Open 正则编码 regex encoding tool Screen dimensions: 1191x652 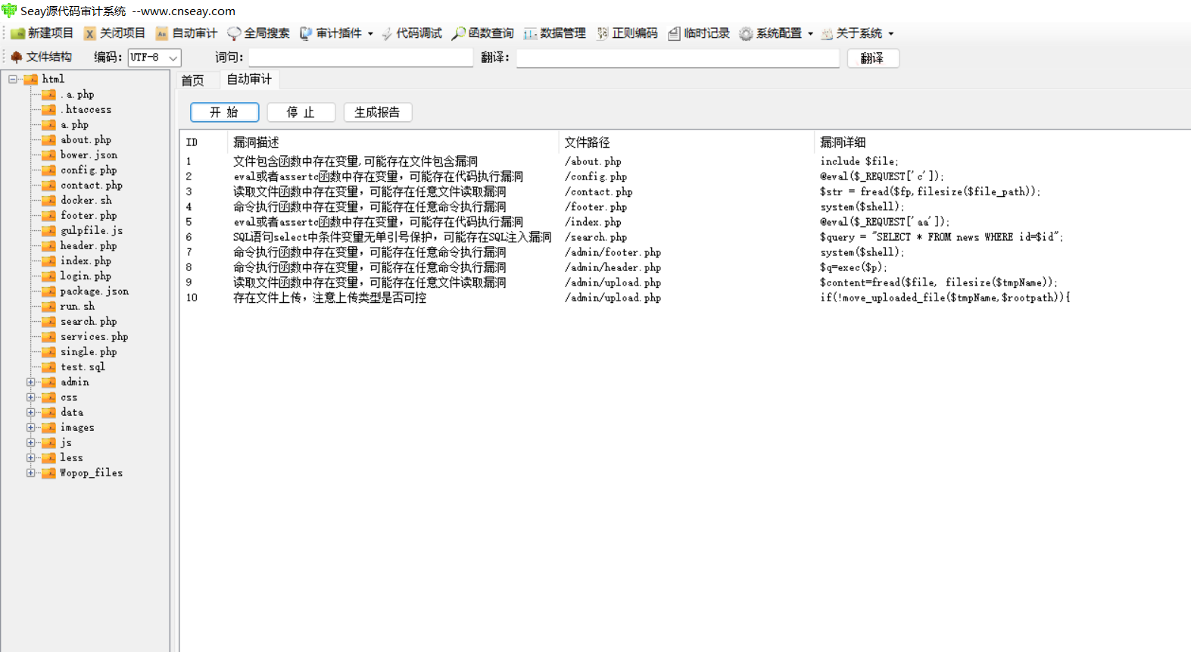pos(627,33)
